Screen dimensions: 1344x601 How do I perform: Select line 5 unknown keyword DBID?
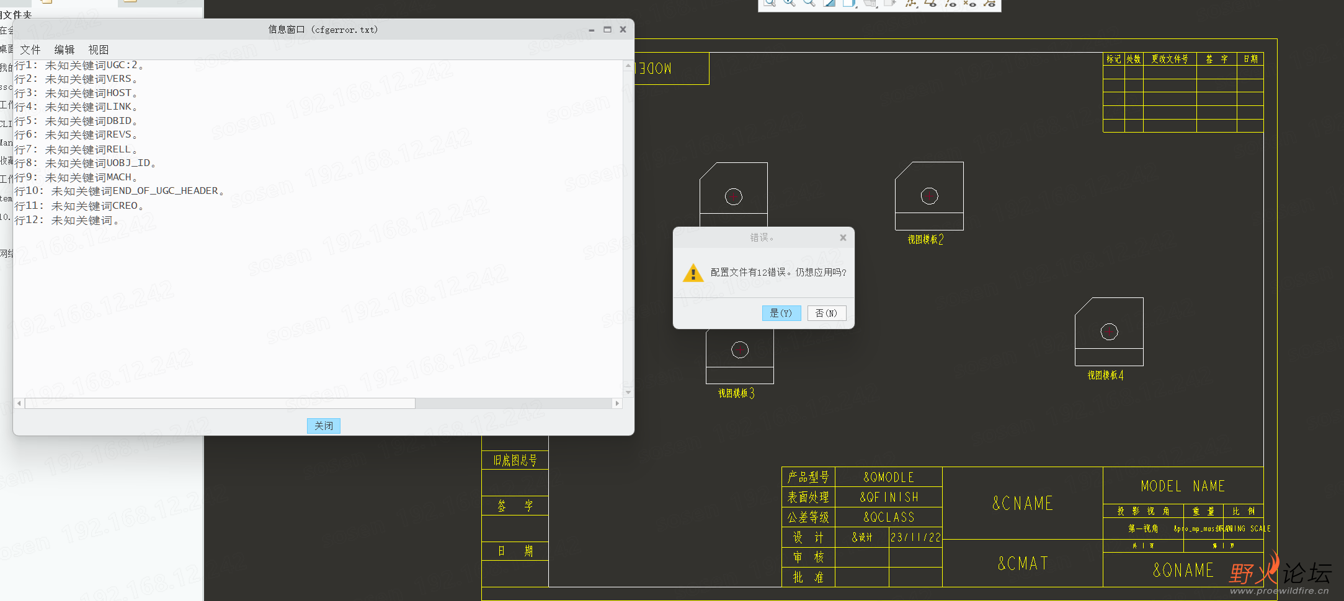pos(76,121)
